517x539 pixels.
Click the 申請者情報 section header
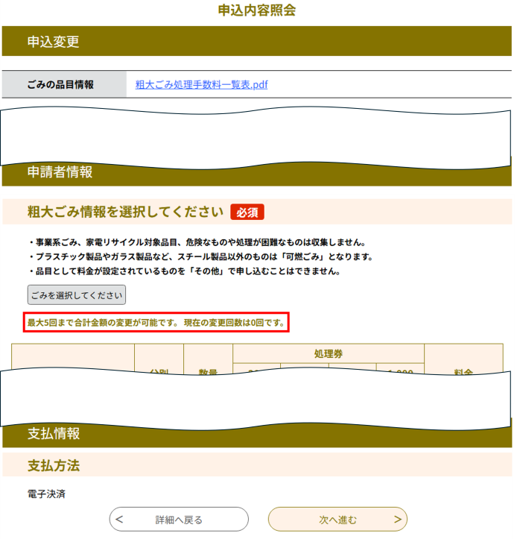[256, 174]
